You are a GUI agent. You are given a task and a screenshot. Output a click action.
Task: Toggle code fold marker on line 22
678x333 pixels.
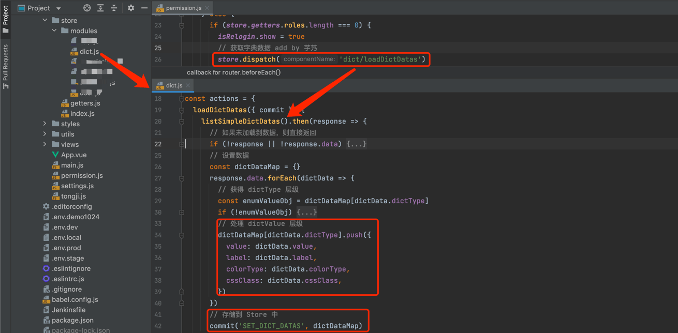pyautogui.click(x=182, y=144)
